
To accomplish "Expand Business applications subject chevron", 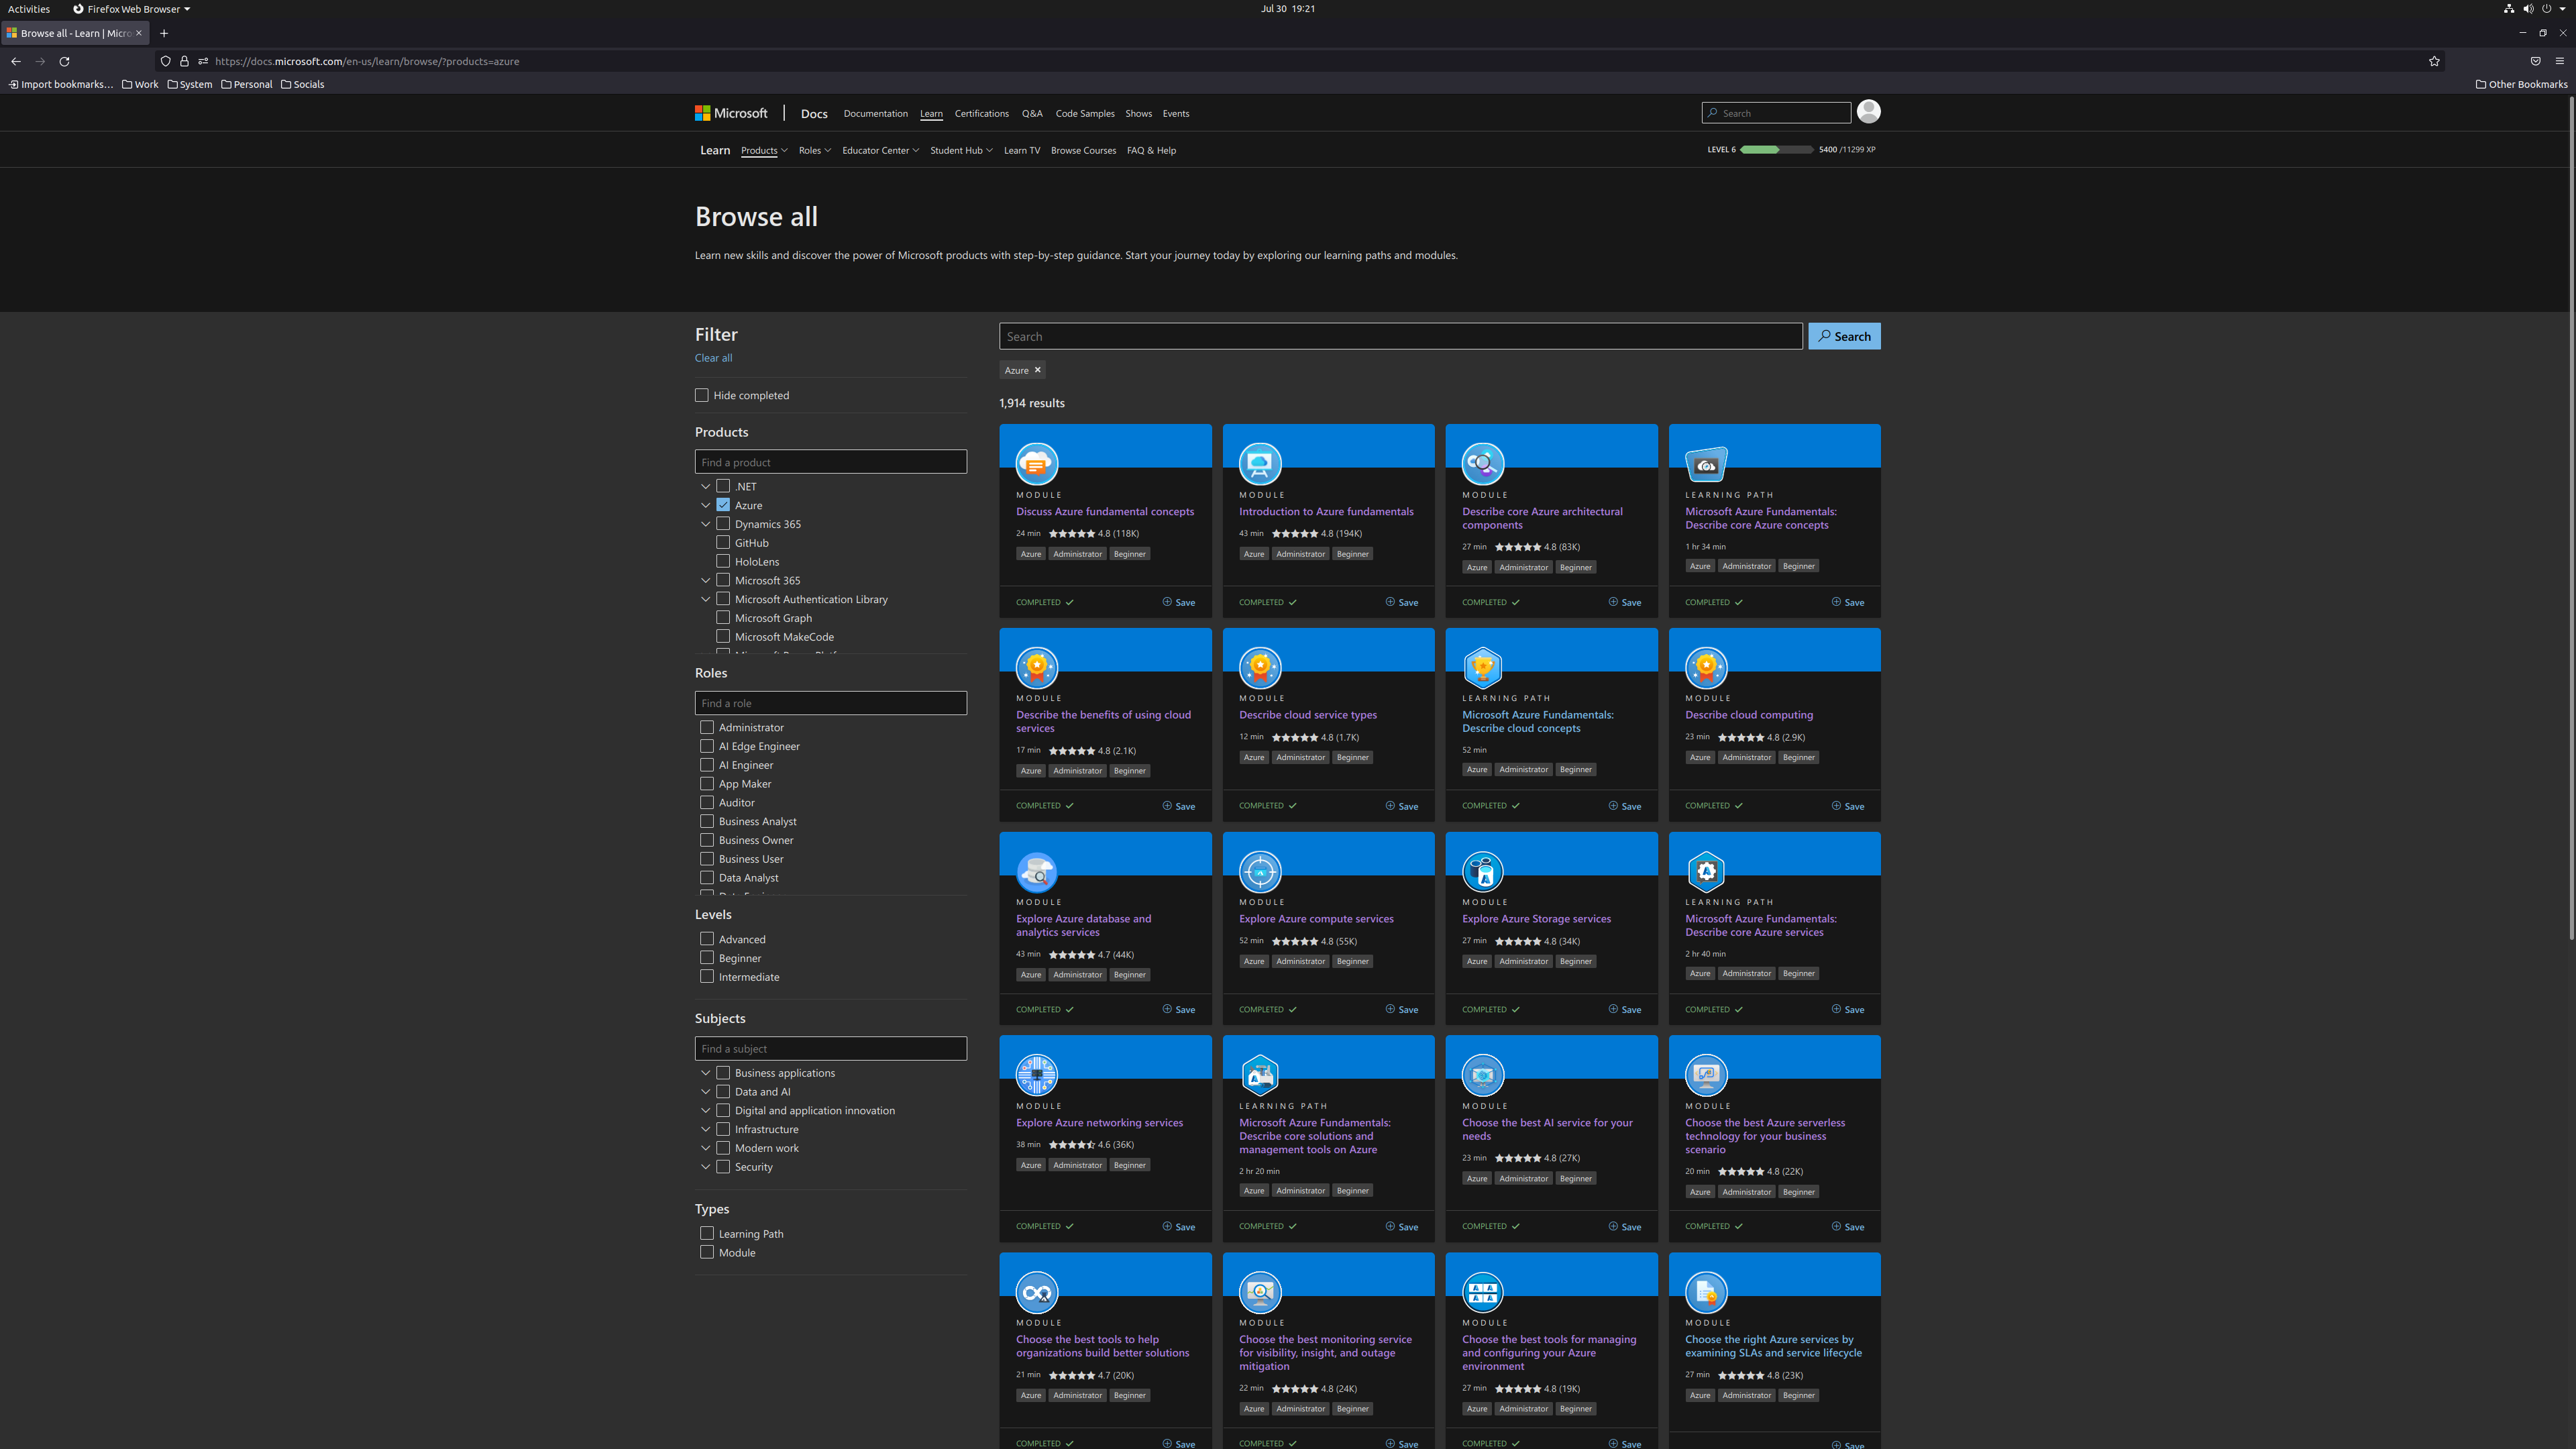I will click(705, 1073).
